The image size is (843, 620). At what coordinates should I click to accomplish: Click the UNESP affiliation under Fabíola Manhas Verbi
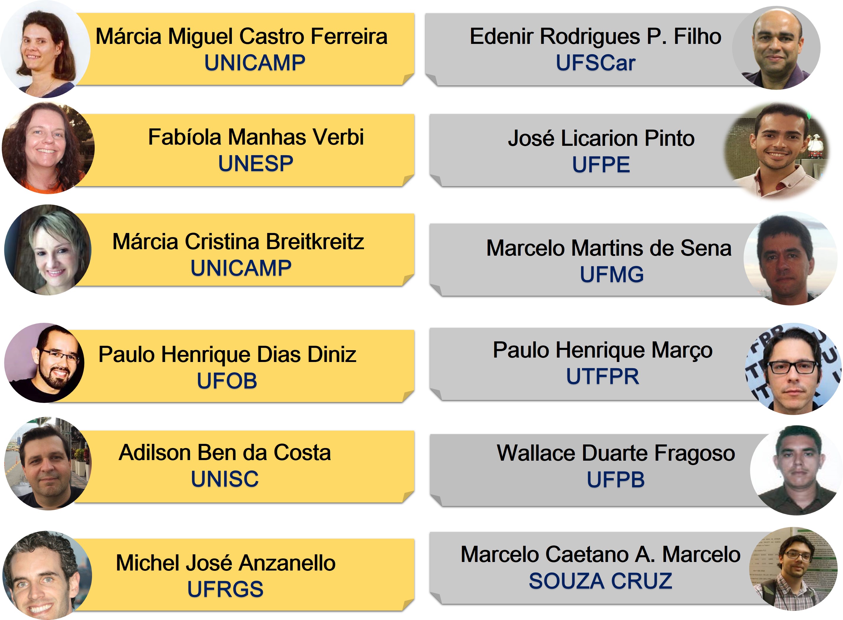click(x=255, y=164)
